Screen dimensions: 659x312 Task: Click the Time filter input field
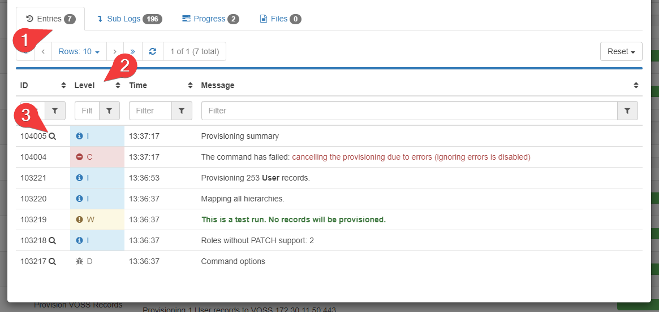(150, 111)
